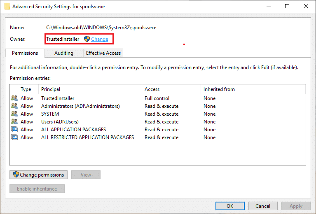Click the OK button
This screenshot has height=214, width=316.
pos(230,206)
